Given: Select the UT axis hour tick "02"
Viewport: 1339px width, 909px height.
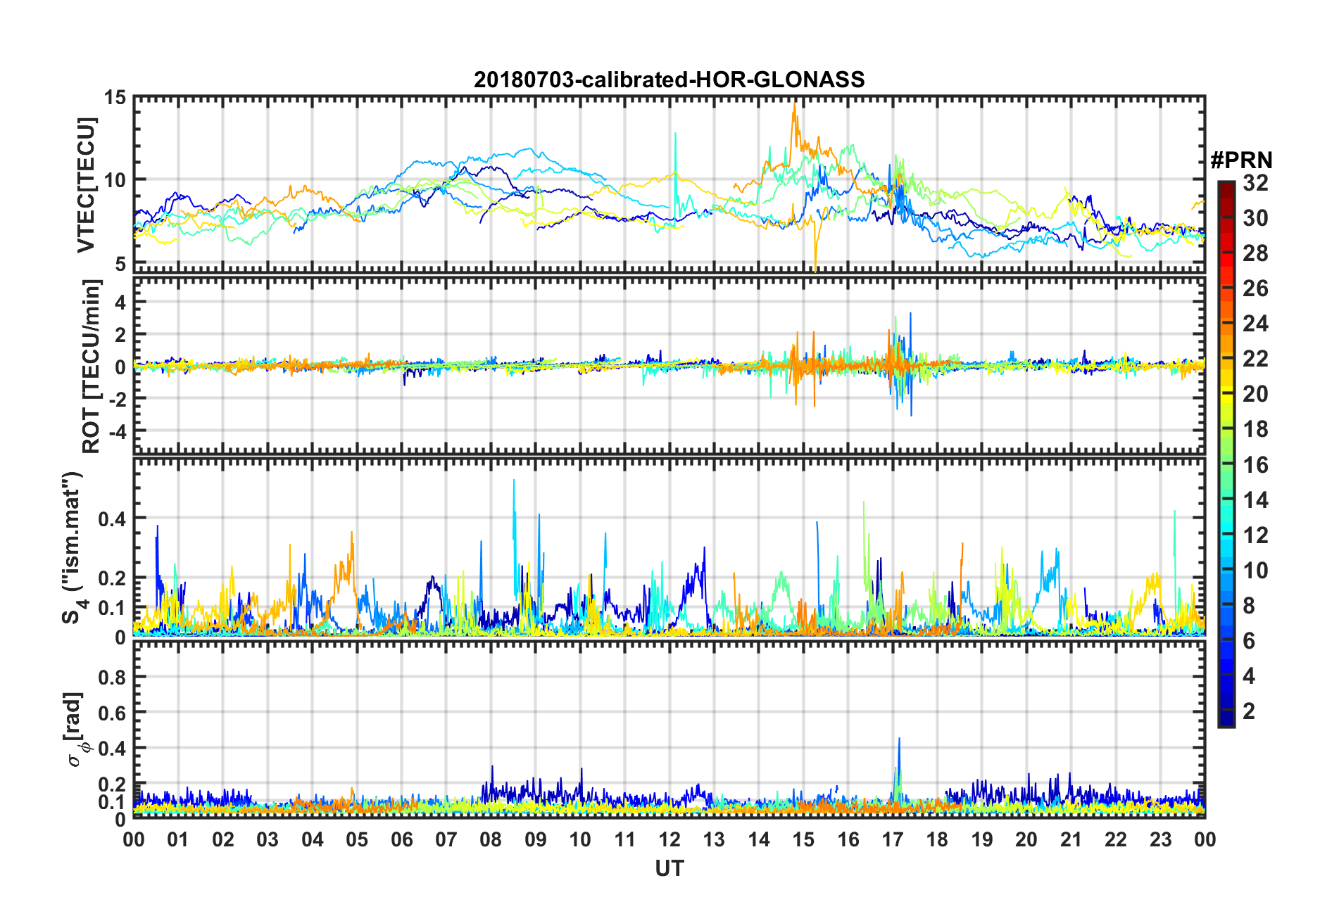Looking at the screenshot, I should click(x=223, y=839).
